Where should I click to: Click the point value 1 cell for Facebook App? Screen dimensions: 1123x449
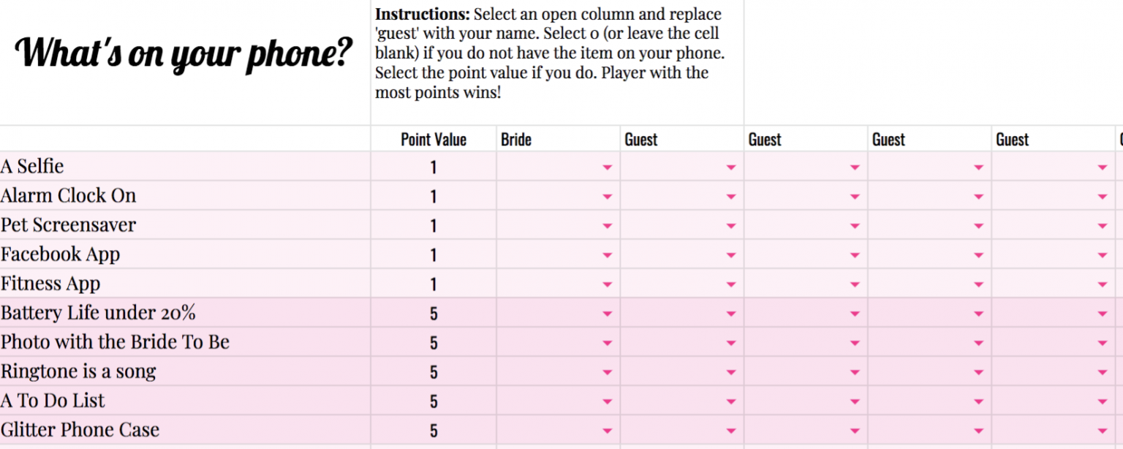[434, 254]
